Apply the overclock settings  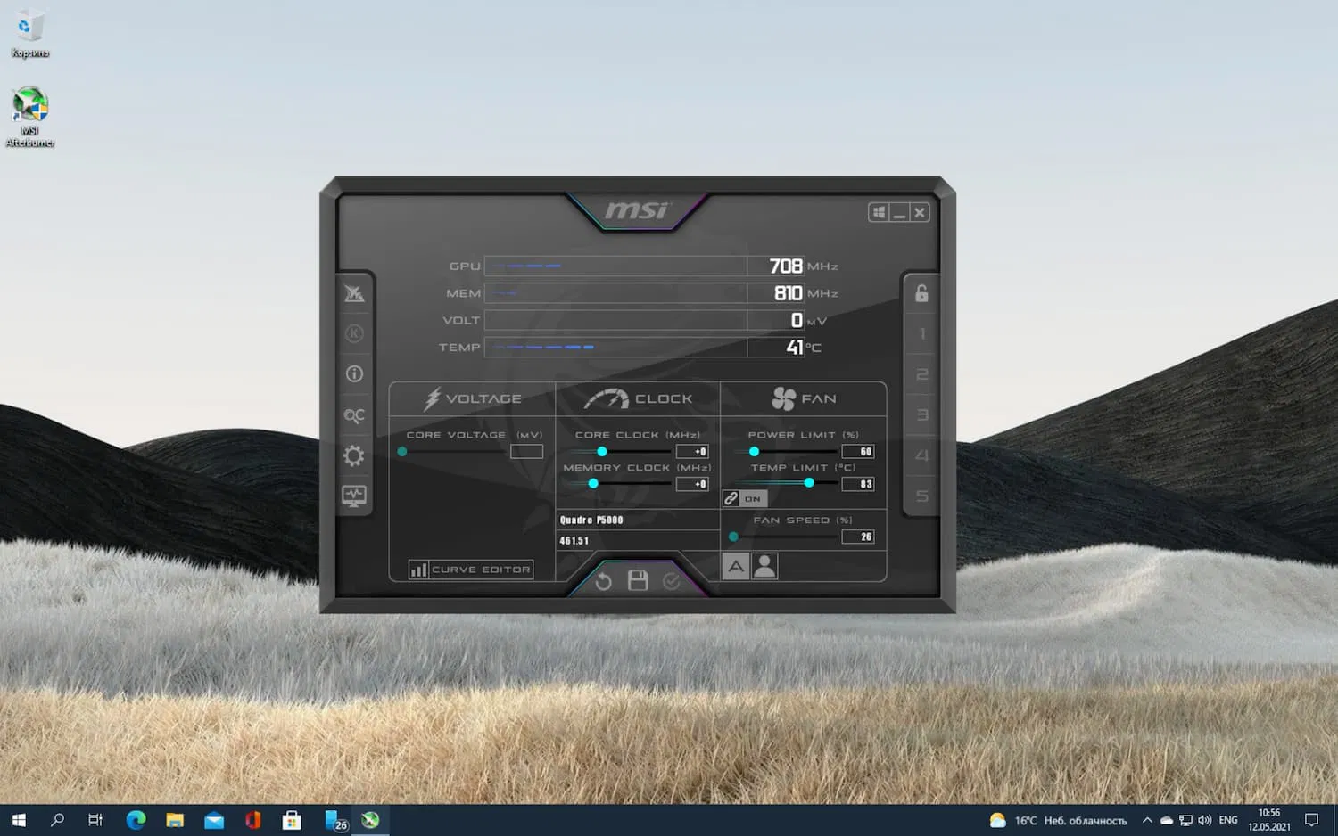point(672,581)
